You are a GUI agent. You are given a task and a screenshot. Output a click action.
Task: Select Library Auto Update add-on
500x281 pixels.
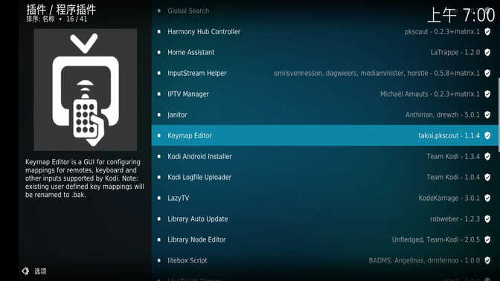324,219
